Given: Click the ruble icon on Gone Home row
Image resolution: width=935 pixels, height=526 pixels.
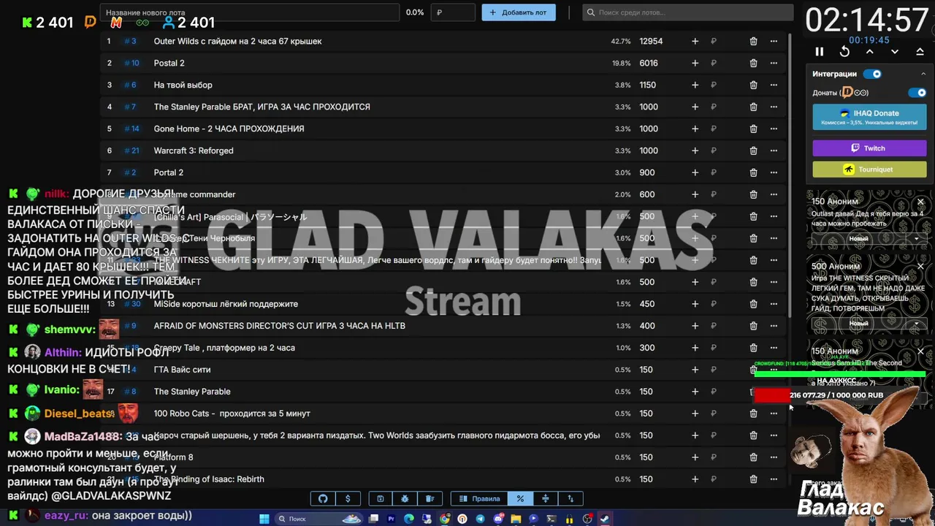Looking at the screenshot, I should click(714, 129).
